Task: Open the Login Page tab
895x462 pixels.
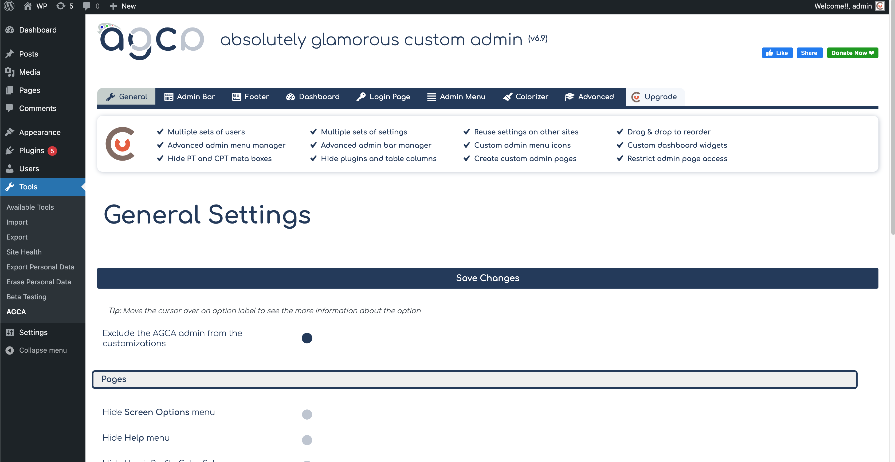Action: click(384, 97)
